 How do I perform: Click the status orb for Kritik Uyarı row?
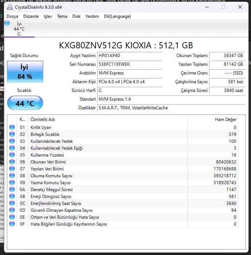pos(12,127)
